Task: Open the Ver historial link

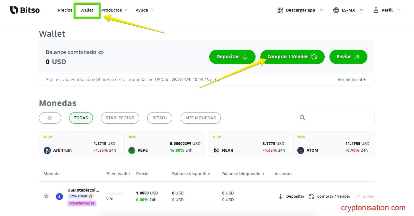Action: [x=351, y=80]
